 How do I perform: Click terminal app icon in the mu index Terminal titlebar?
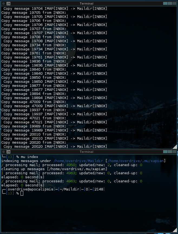click(x=8, y=152)
